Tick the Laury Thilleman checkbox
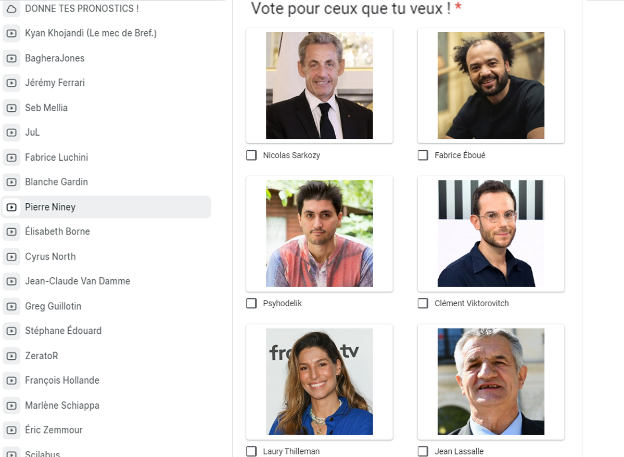 pyautogui.click(x=251, y=451)
